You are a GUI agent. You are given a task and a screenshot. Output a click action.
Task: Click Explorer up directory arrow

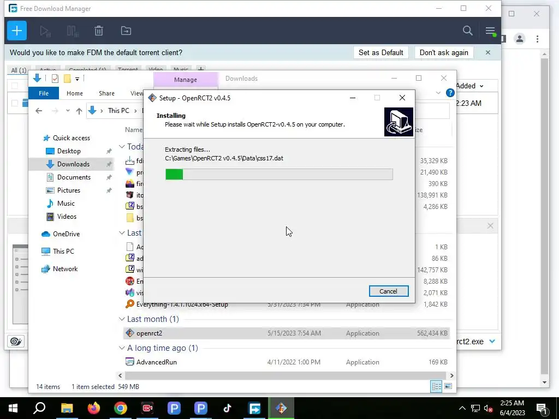(x=79, y=111)
